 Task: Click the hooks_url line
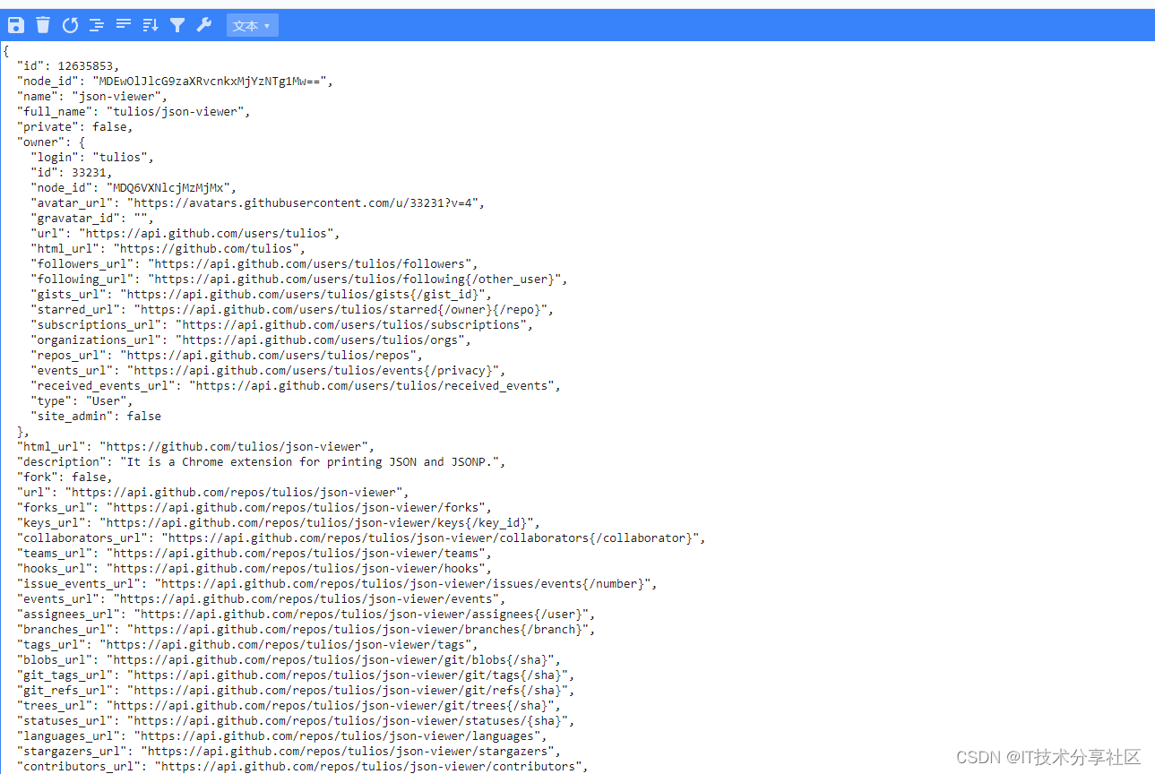[x=254, y=568]
